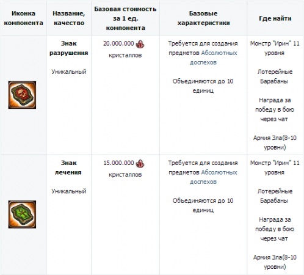Image resolution: width=304 pixels, height=275 pixels.
Task: Open Абсолютных доспехов link in first row
Action: 214,57
